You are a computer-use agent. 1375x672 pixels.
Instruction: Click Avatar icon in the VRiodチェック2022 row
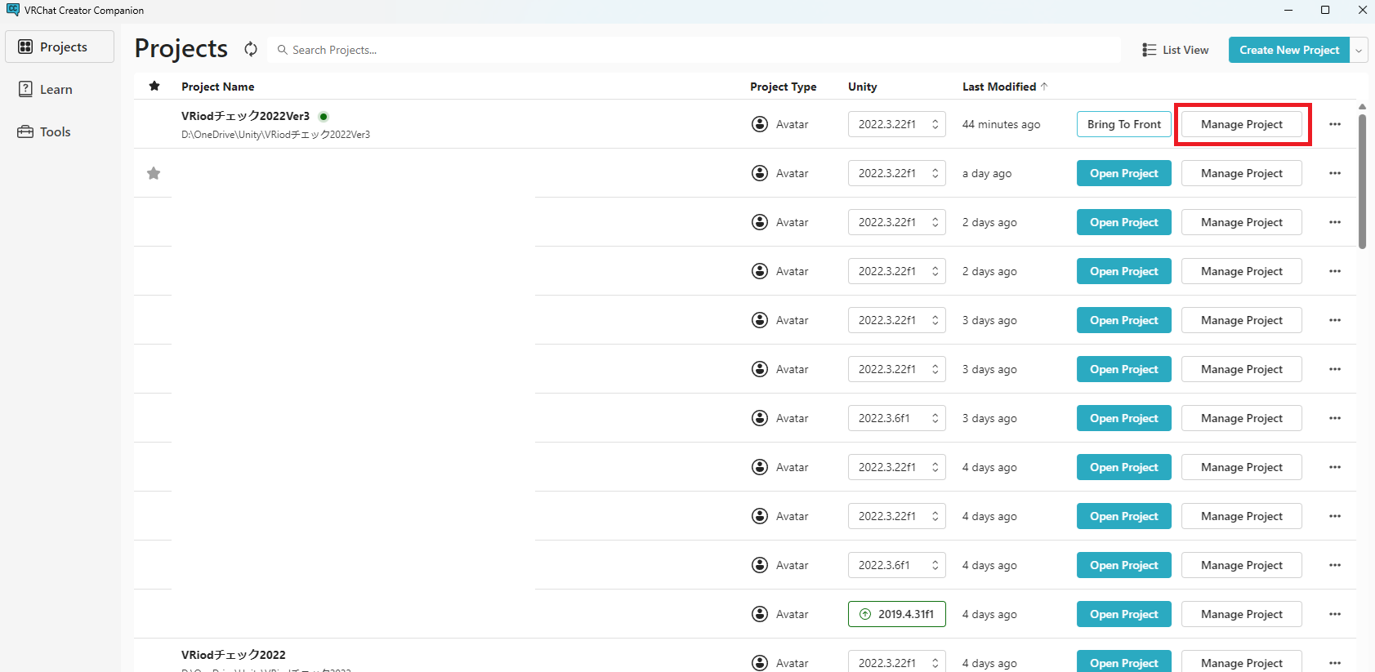pos(760,662)
